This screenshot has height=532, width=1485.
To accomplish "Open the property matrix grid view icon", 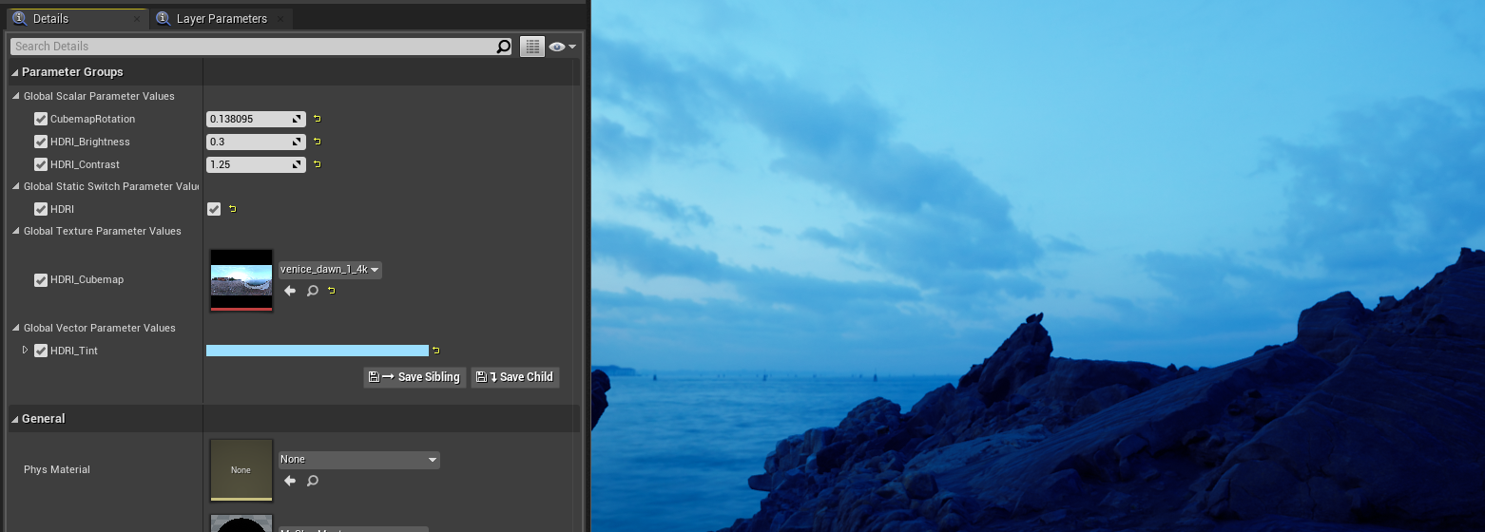I will tap(532, 47).
